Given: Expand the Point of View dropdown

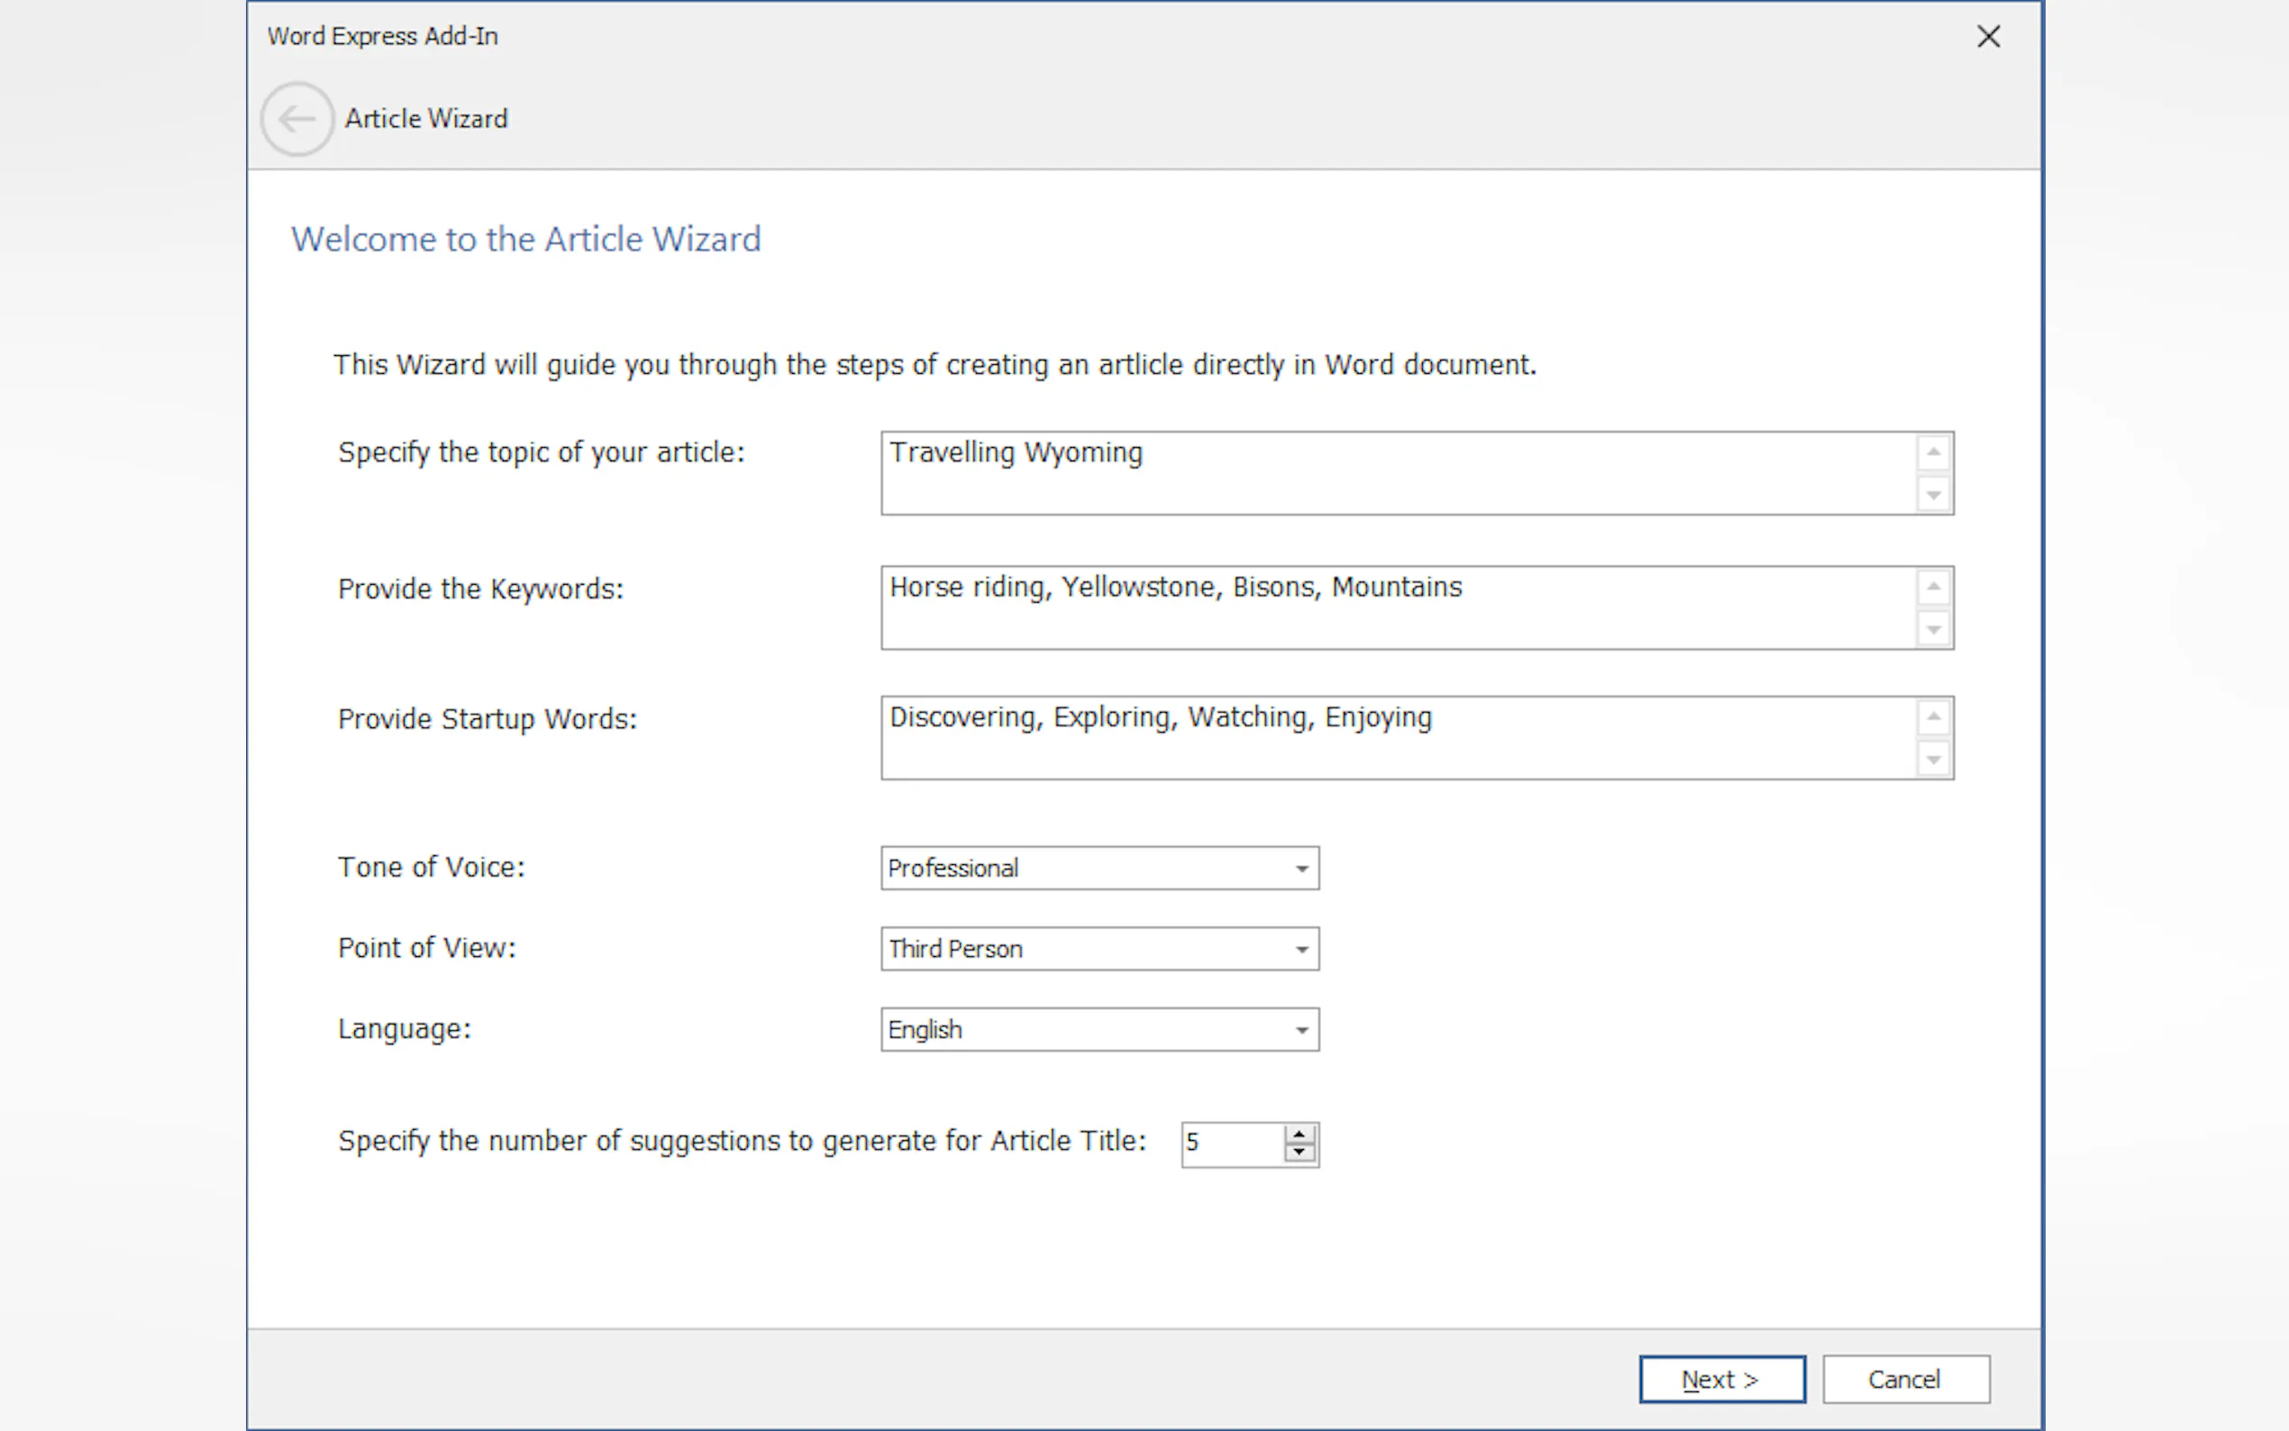Looking at the screenshot, I should 1302,949.
